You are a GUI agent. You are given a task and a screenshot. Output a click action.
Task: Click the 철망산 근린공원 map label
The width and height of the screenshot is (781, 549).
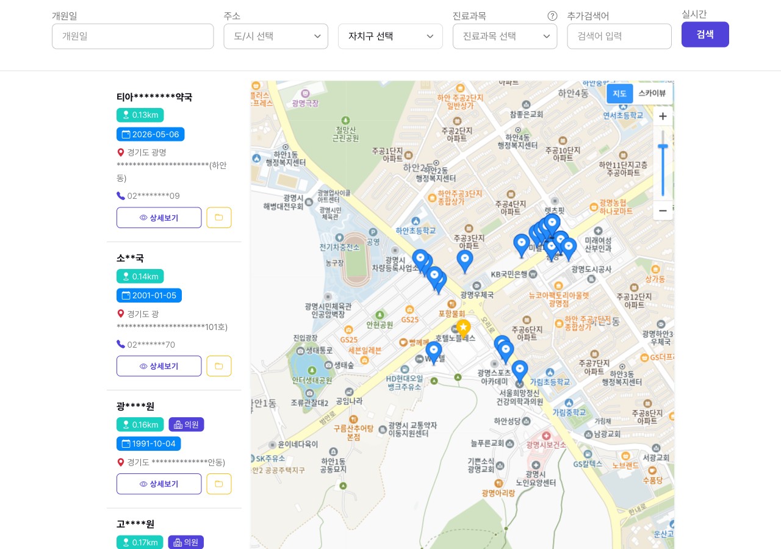pyautogui.click(x=346, y=134)
